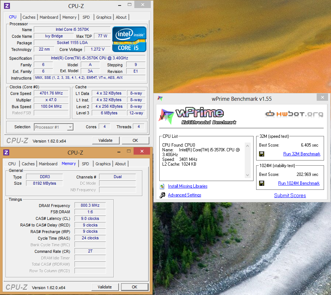Open About tab in top CPU-Z window
331x295 pixels.
(x=121, y=17)
